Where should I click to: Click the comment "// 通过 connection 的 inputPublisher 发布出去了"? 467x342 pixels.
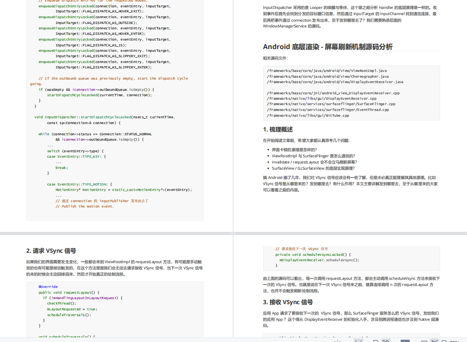click(102, 201)
